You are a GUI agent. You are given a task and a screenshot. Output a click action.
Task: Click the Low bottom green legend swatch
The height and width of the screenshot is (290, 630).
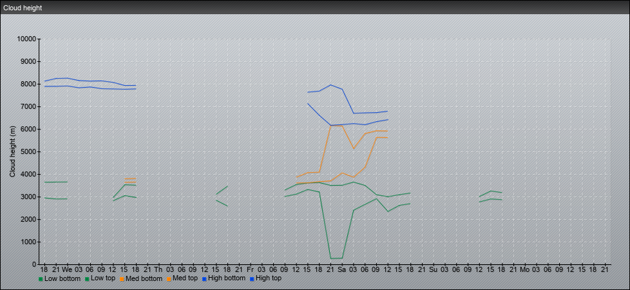point(41,278)
